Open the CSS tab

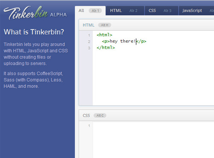coord(161,11)
